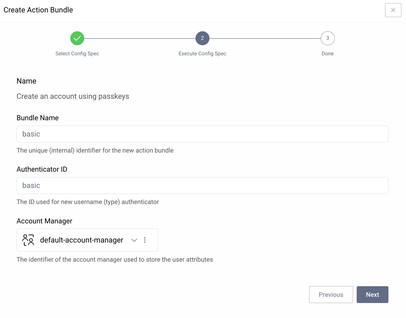Click the Account Manager label
Viewport: 406px width, 318px height.
(44, 221)
